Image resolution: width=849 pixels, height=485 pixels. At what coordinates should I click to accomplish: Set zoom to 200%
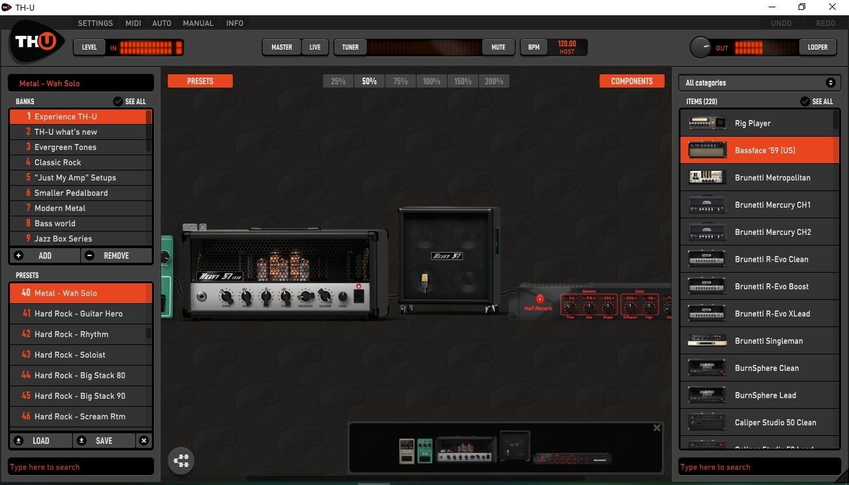[x=494, y=82]
